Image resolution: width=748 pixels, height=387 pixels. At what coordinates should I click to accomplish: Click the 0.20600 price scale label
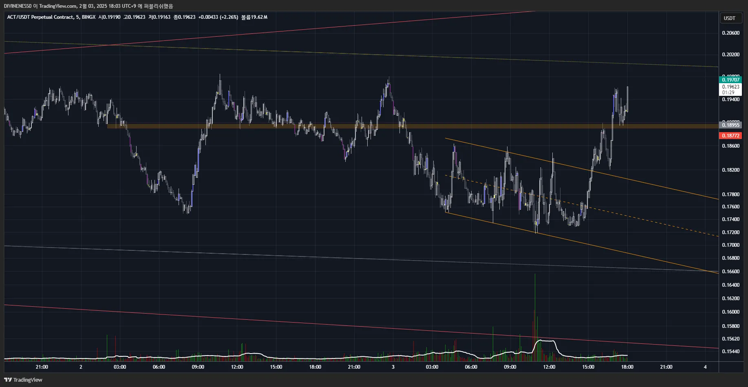pos(730,33)
